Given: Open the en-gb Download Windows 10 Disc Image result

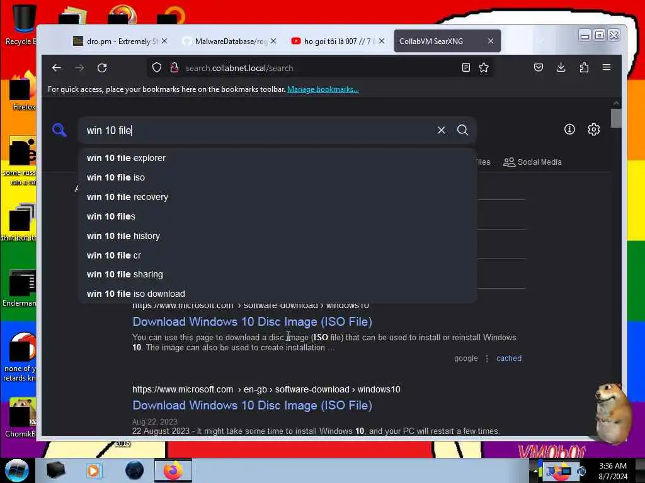Looking at the screenshot, I should click(252, 406).
